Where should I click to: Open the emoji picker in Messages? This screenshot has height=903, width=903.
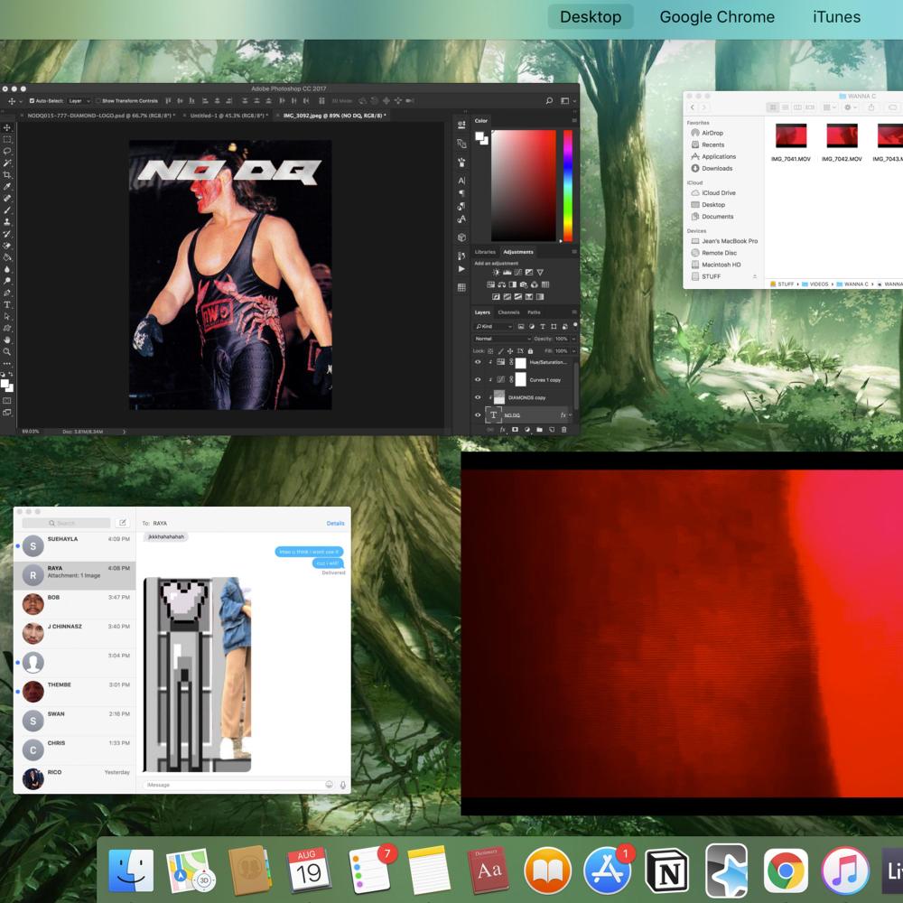[x=329, y=785]
